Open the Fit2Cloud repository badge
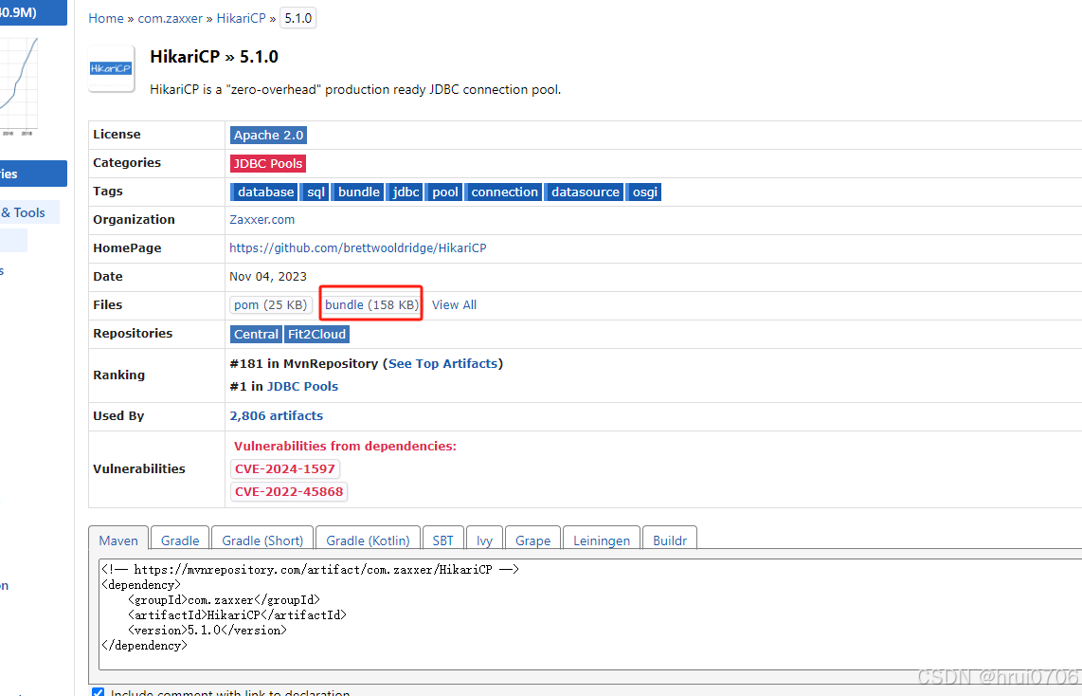Image resolution: width=1082 pixels, height=696 pixels. [316, 334]
